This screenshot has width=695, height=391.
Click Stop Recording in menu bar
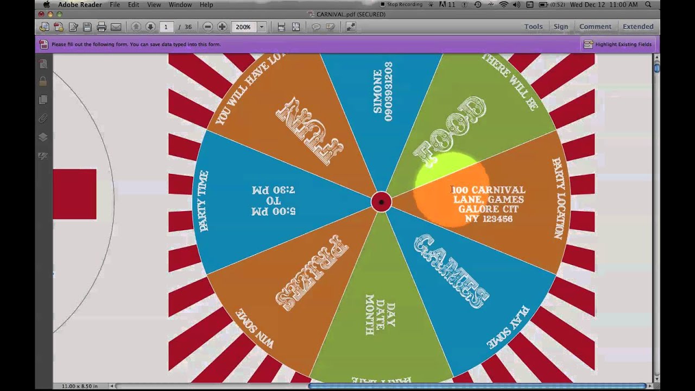pyautogui.click(x=401, y=4)
